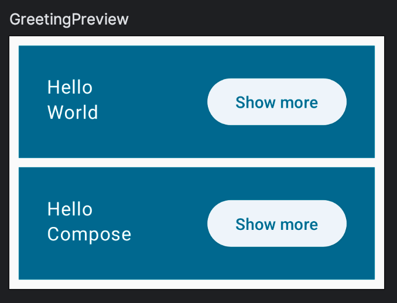Click the "Hello" text above "World"
Image resolution: width=397 pixels, height=303 pixels.
click(x=70, y=88)
